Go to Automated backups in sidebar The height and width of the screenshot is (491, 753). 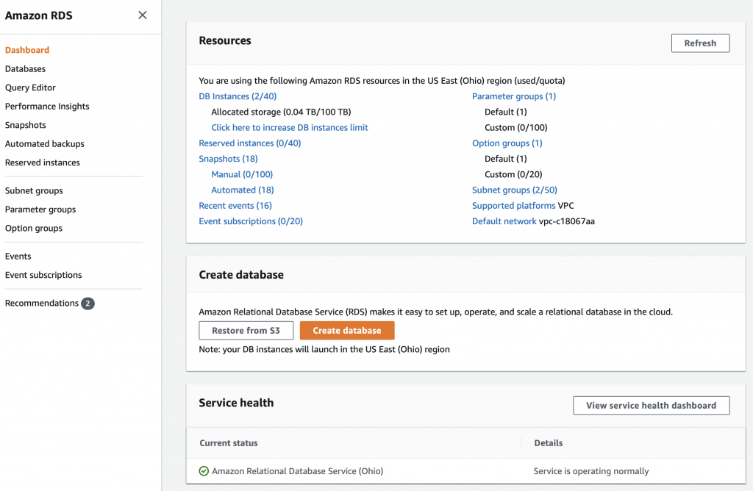(x=45, y=143)
